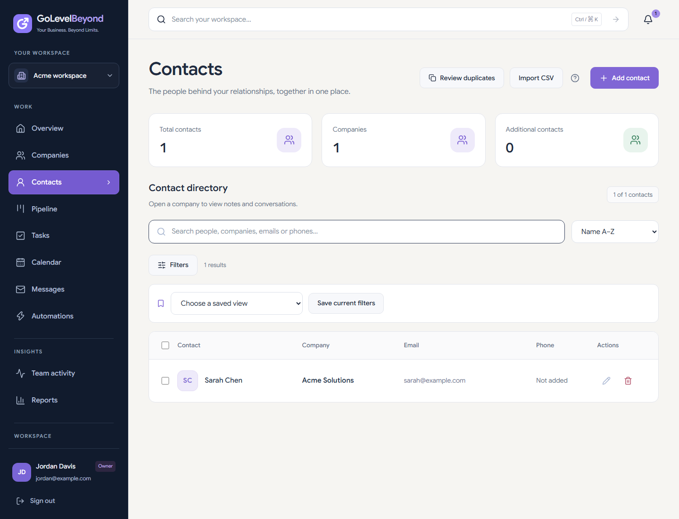
Task: Click the GoLevelBeyond logo icon
Action: [23, 24]
